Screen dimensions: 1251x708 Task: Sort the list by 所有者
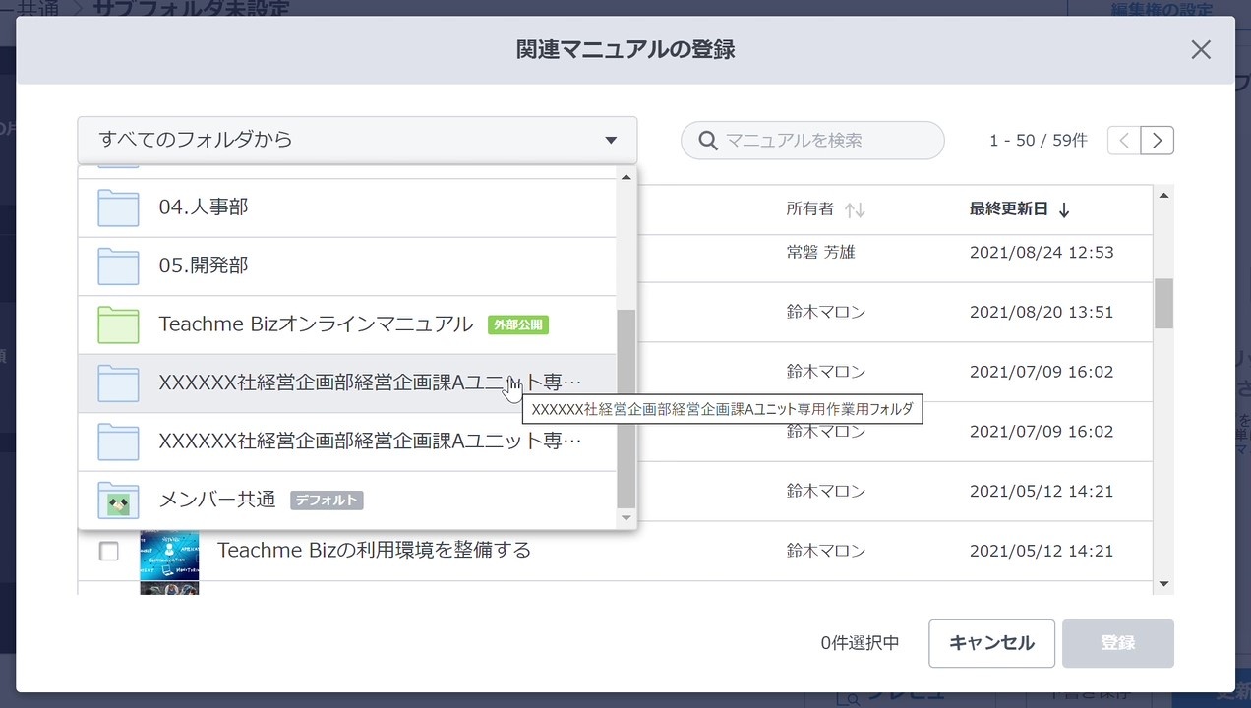[x=855, y=209]
